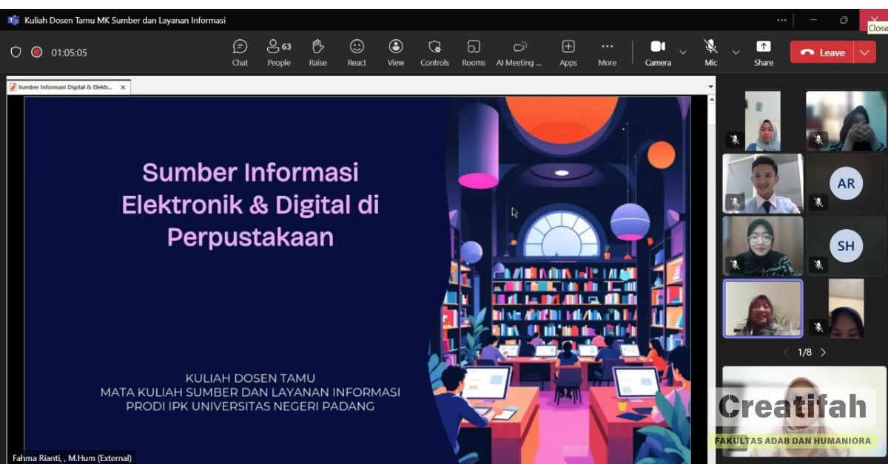
Task: Expand the Camera options dropdown arrow
Action: point(683,52)
